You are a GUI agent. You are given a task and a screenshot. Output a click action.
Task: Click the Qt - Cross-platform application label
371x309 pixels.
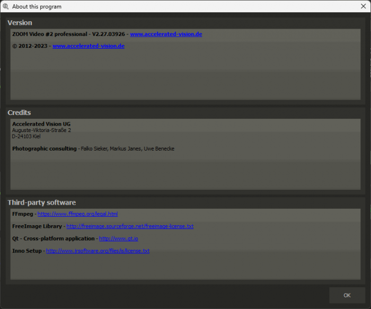tap(53, 239)
